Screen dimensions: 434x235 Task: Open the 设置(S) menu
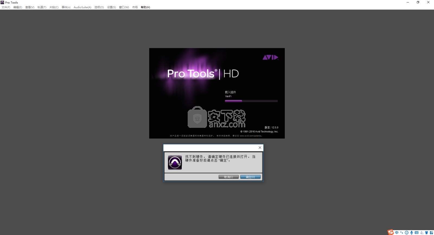click(x=111, y=7)
